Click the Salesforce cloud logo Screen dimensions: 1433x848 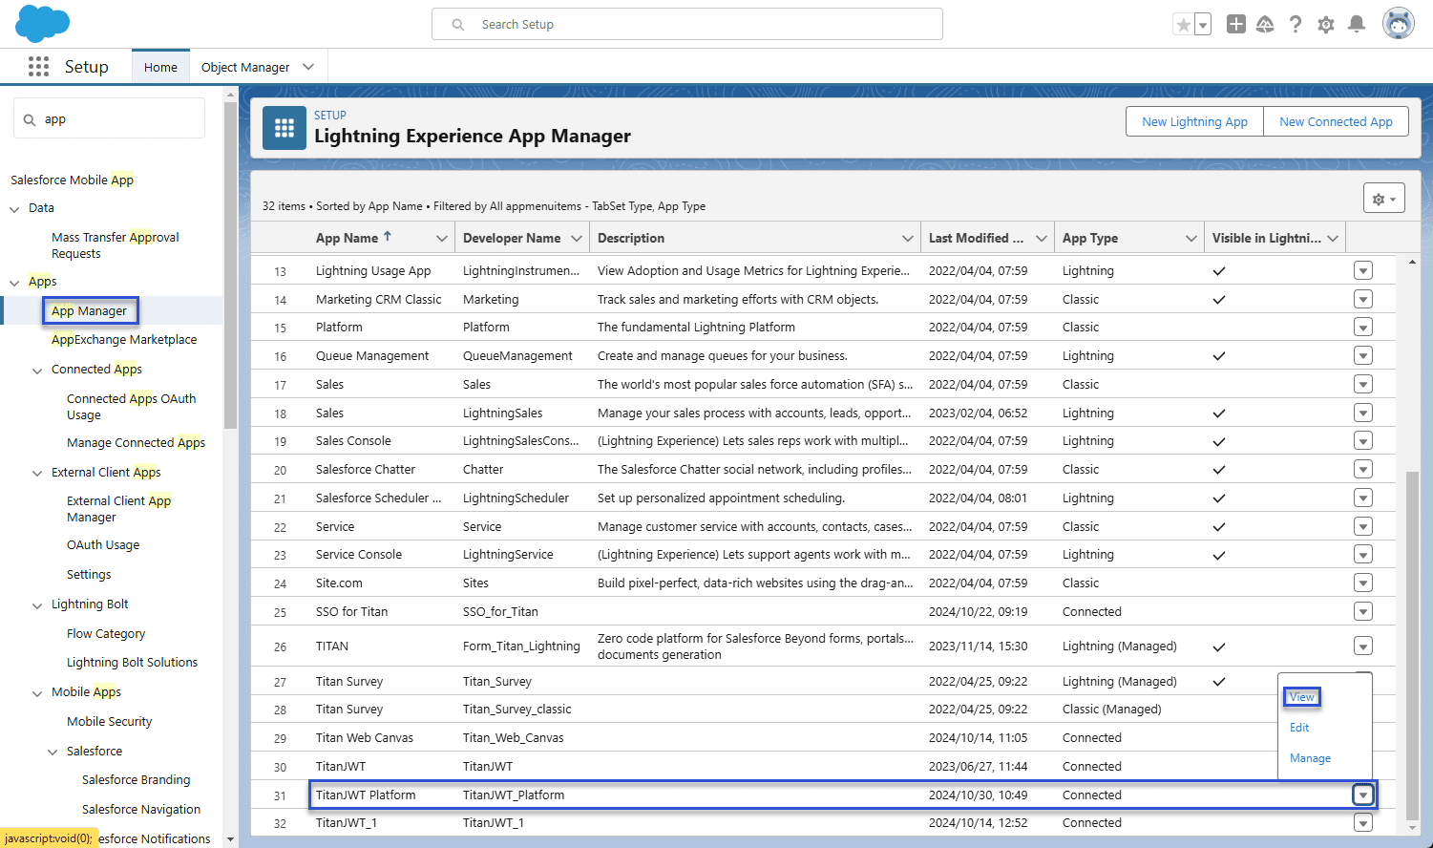42,23
